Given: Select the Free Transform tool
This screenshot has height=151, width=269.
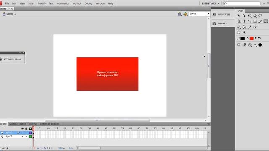Looking at the screenshot, I should click(250, 16).
